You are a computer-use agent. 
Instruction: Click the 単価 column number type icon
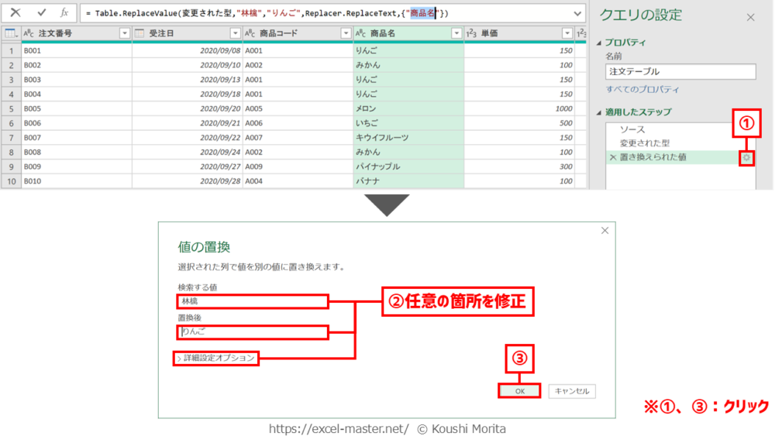[471, 33]
